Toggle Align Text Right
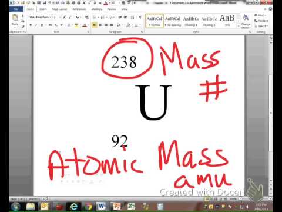The width and height of the screenshot is (282, 212). pyautogui.click(x=106, y=25)
